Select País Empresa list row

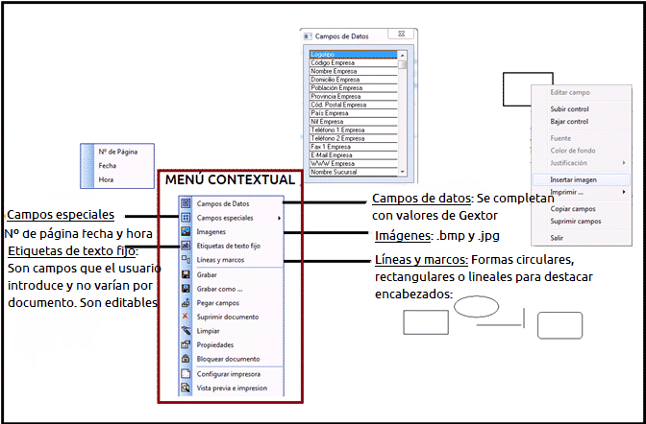click(x=354, y=113)
